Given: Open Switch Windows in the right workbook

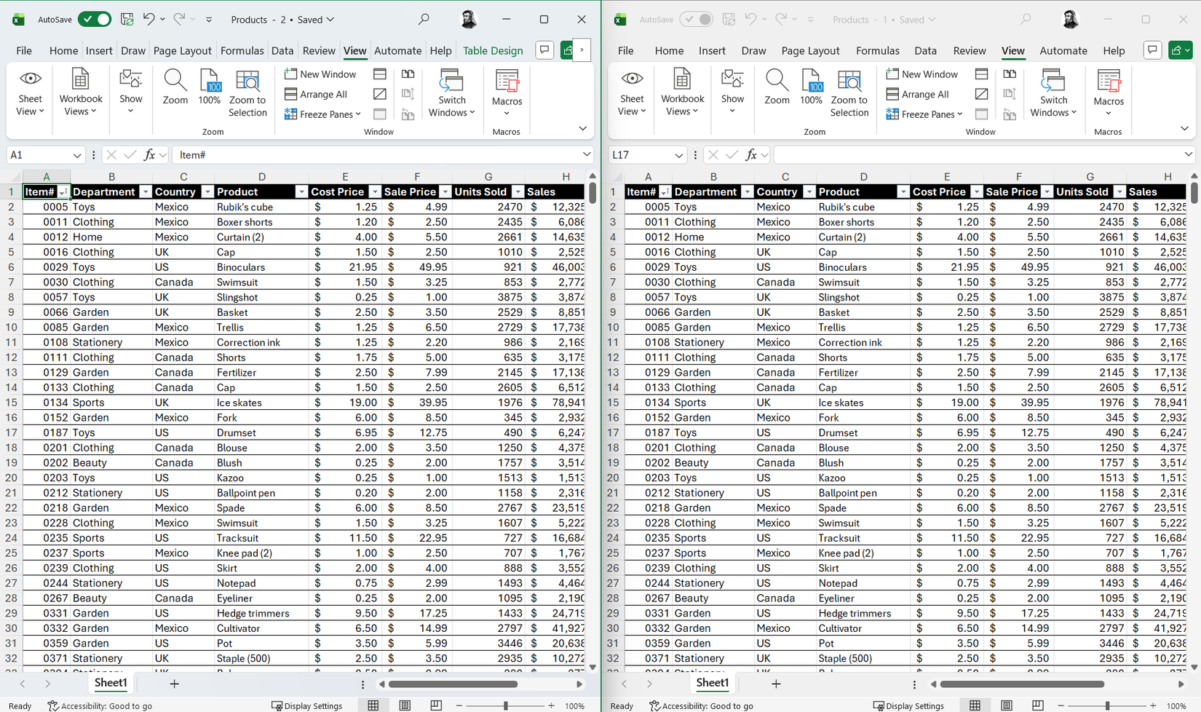Looking at the screenshot, I should (1053, 92).
